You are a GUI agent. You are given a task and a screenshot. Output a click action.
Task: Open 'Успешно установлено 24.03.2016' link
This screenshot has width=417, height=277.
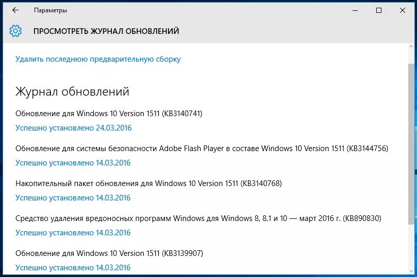coord(73,128)
